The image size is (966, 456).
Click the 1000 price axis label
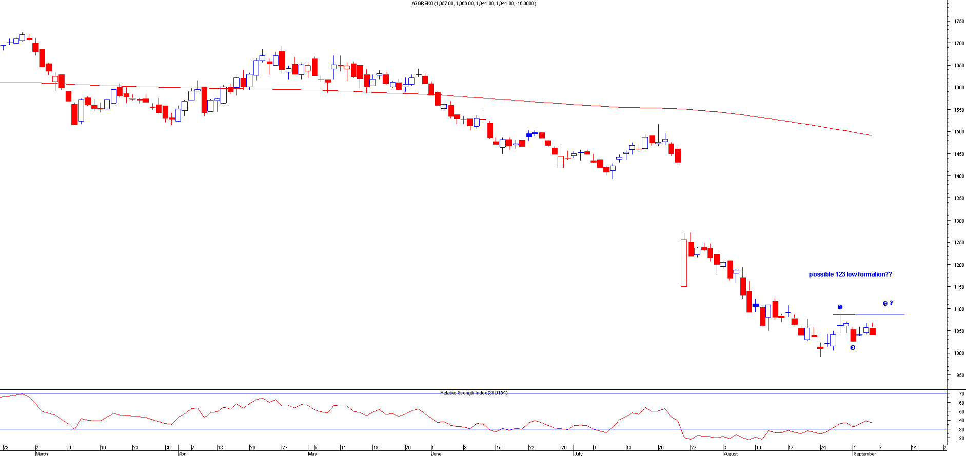[958, 353]
